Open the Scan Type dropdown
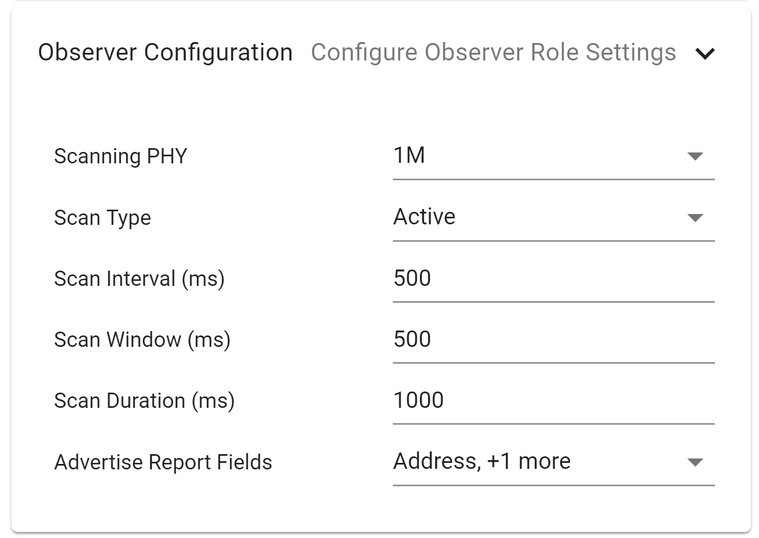Screen dimensions: 759x538 553,218
